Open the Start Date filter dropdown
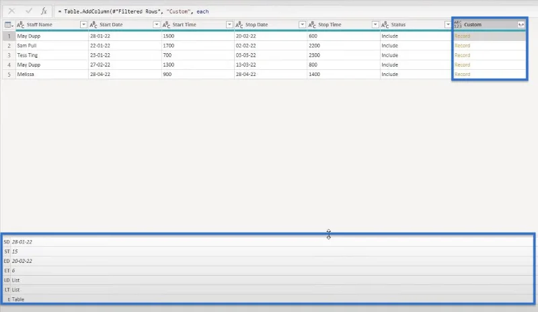Screen dimensions: 538x312 157,24
